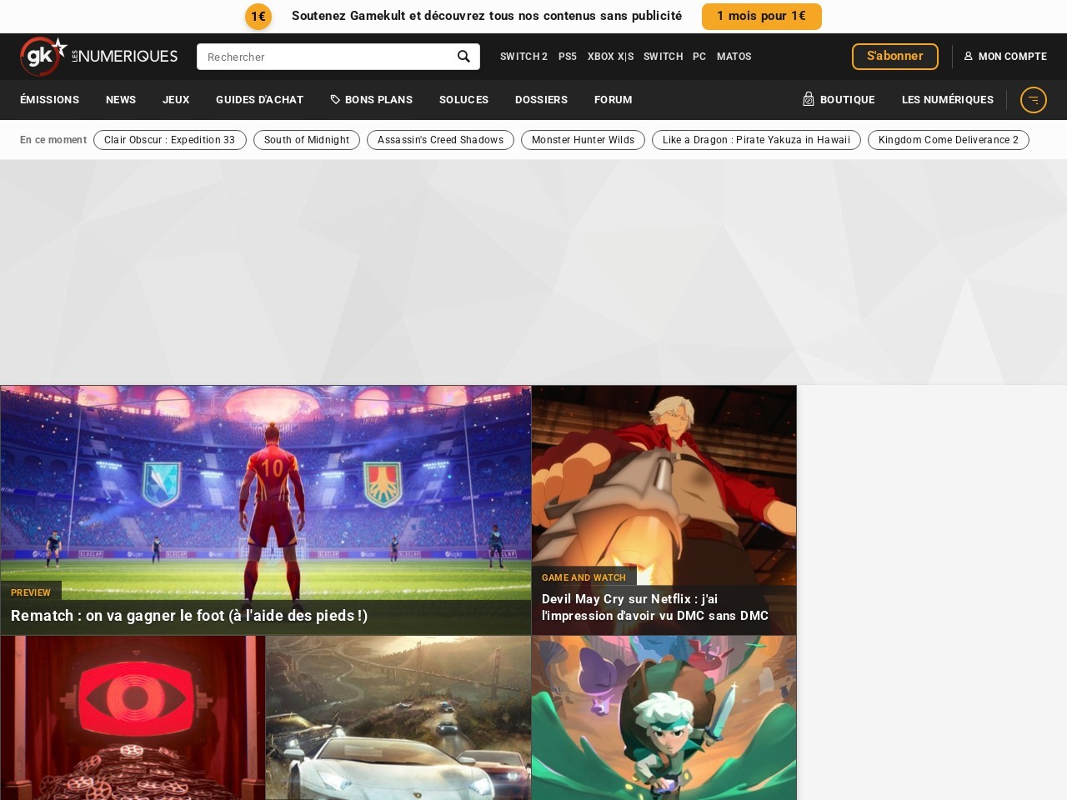1067x800 pixels.
Task: Select SWITCH platform link
Action: tap(664, 57)
